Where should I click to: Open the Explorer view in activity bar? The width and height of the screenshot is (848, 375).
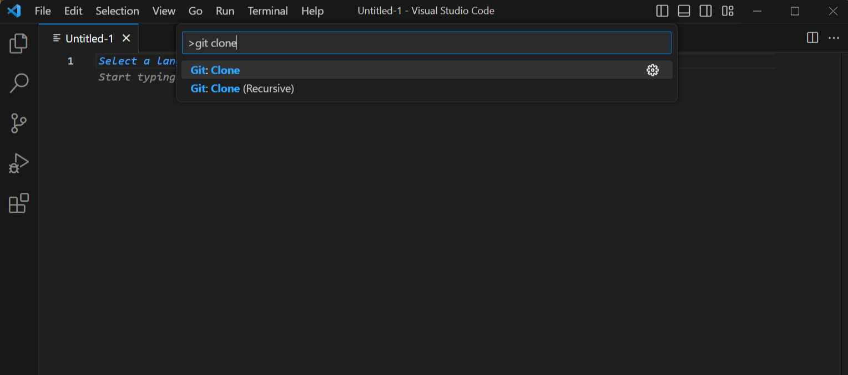19,43
